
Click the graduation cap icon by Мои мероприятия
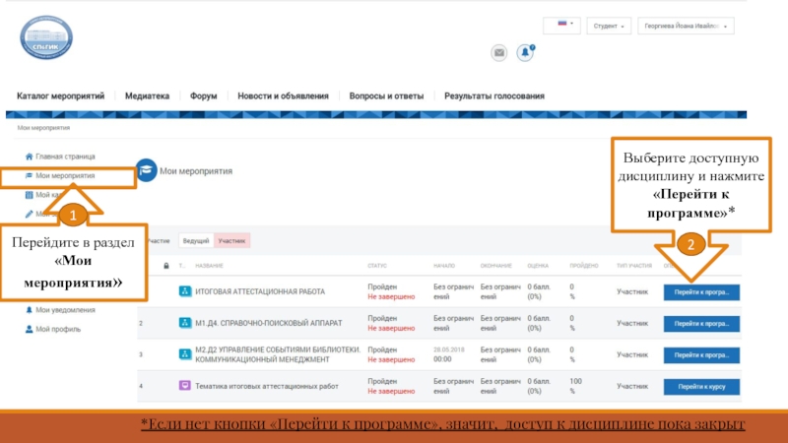[147, 170]
